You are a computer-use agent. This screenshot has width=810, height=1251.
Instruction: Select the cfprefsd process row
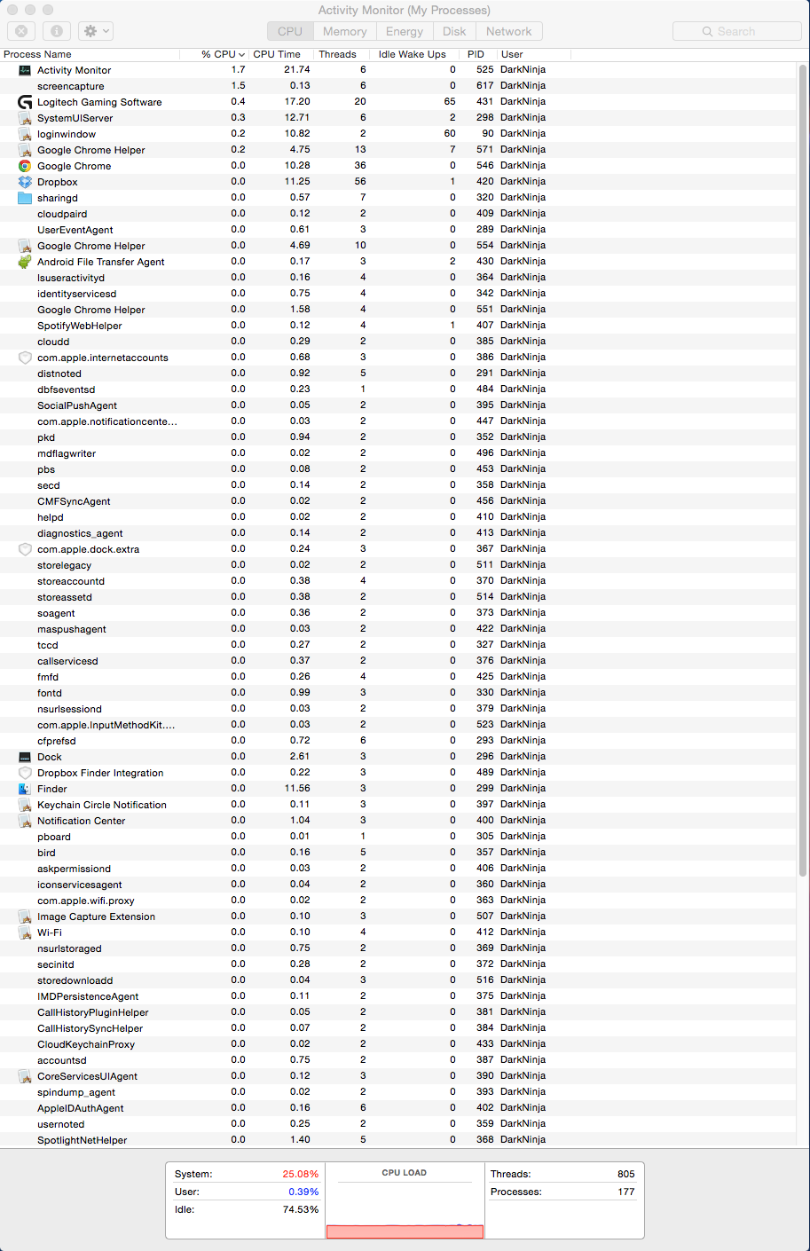coord(399,741)
